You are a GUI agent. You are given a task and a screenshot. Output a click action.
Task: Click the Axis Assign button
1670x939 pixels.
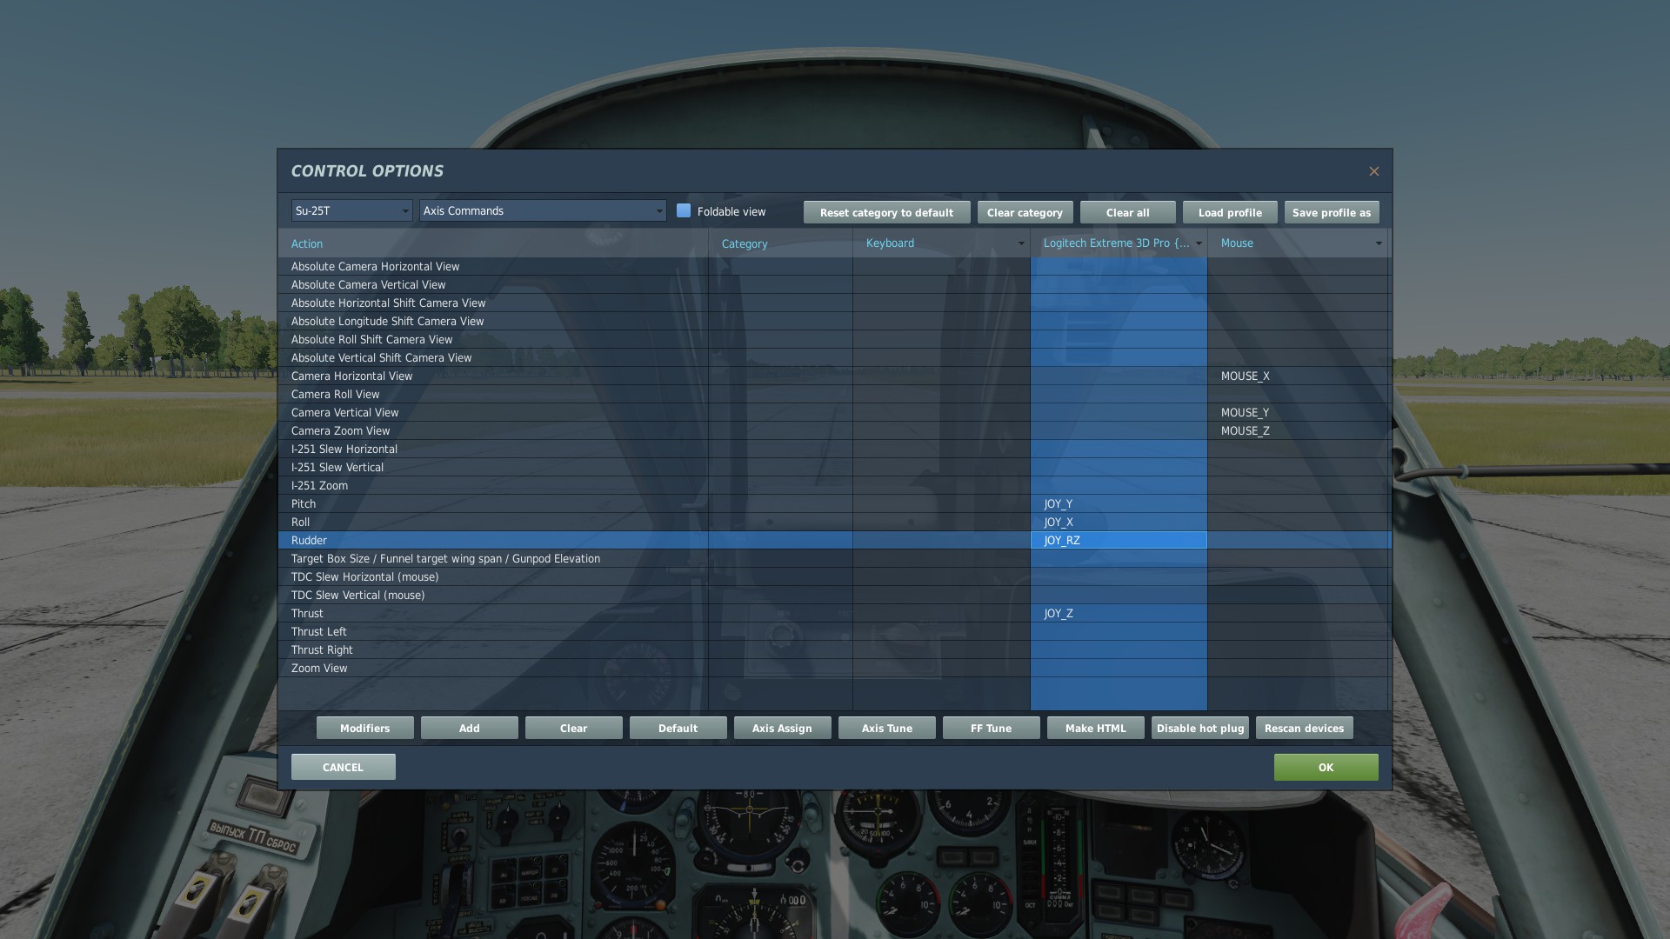coord(782,729)
